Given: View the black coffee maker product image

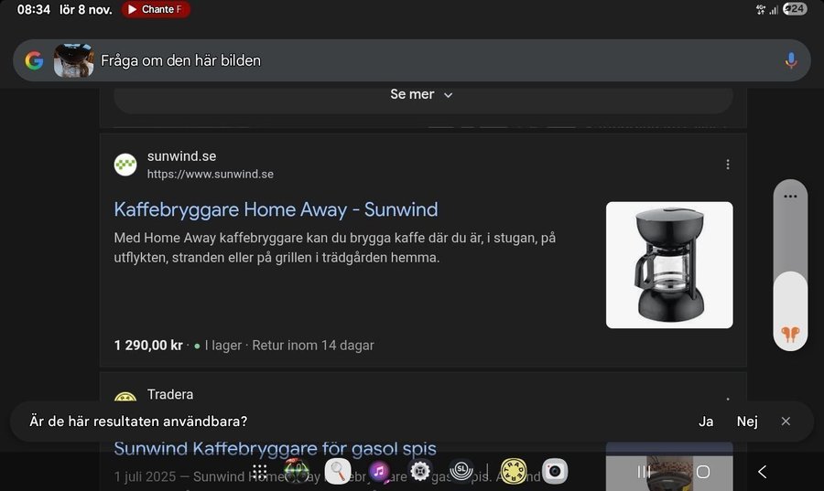Looking at the screenshot, I should pos(669,265).
